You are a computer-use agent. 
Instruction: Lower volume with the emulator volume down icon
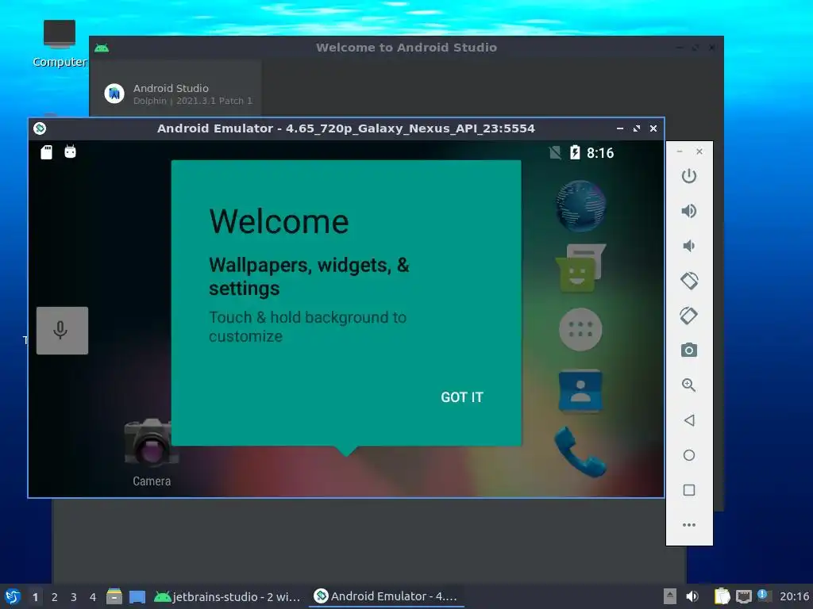pos(688,246)
